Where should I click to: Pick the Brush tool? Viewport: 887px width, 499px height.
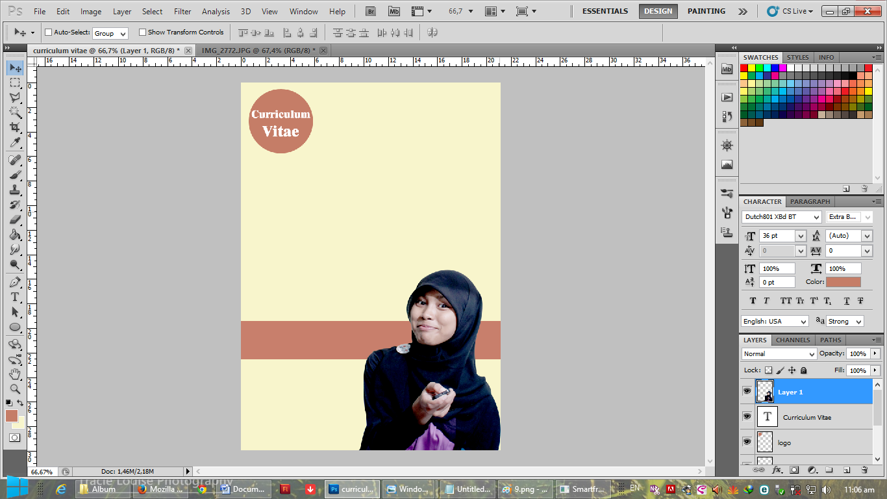(15, 175)
